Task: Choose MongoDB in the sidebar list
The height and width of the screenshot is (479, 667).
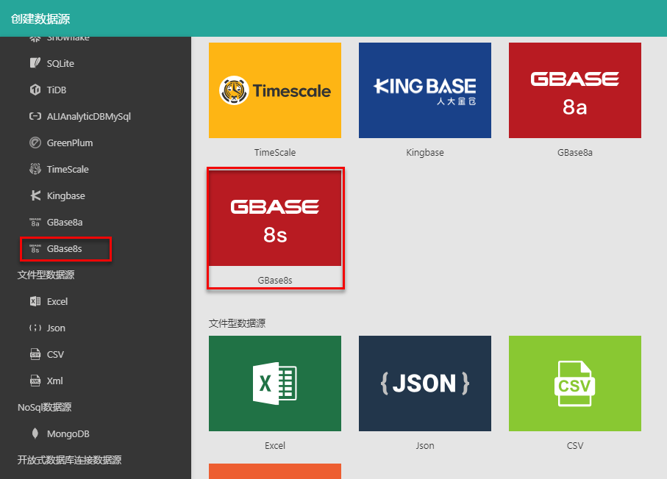Action: point(68,433)
